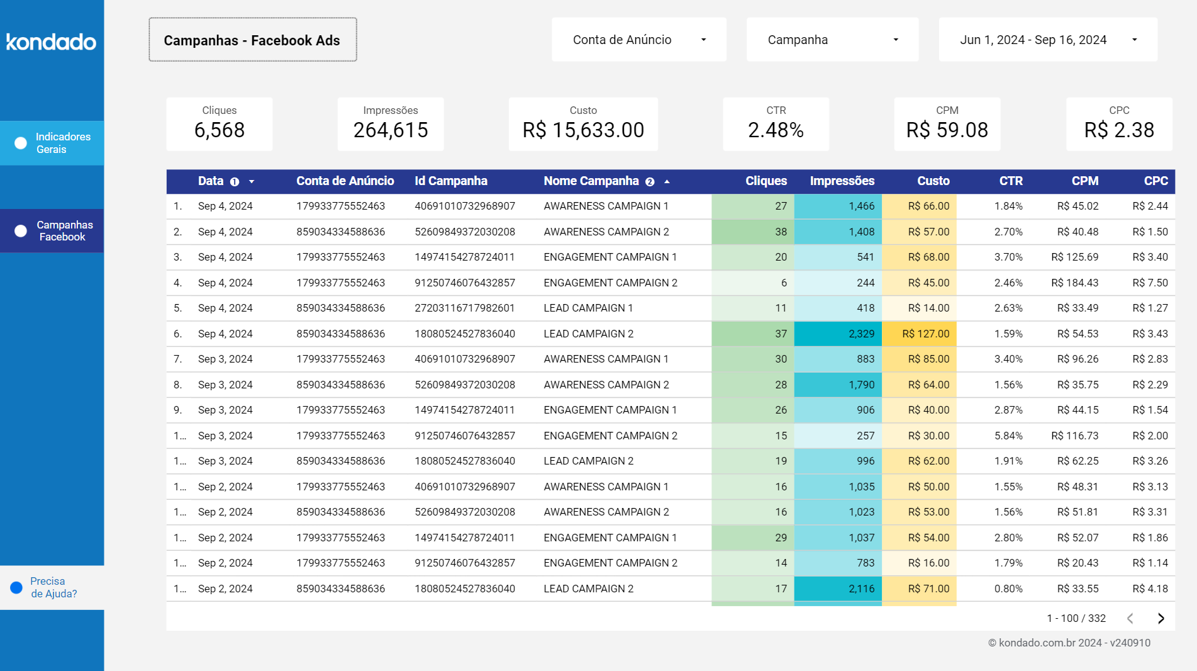Select the Indicadores Gerais radio bullet
The image size is (1197, 671).
19,142
